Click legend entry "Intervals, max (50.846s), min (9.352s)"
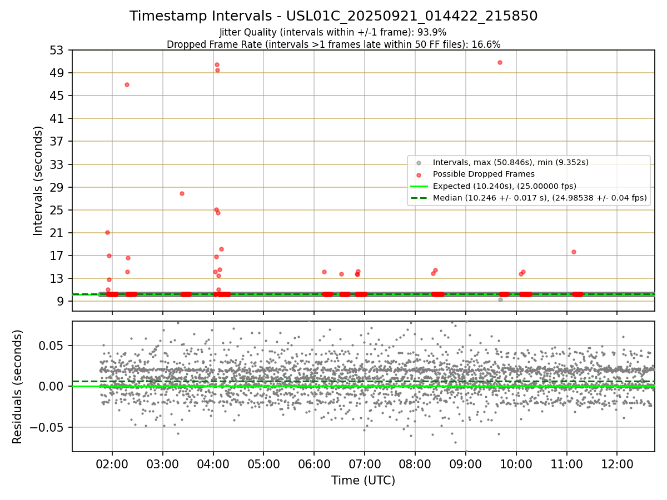The height and width of the screenshot is (500, 667). (511, 162)
